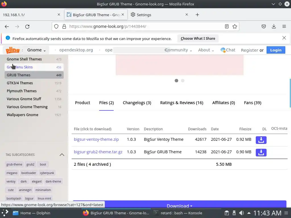Open the Pocket save icon
This screenshot has height=218, width=291.
[x=263, y=26]
